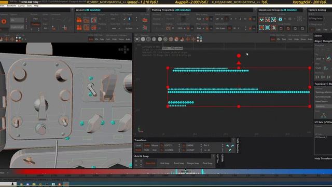Click the cyan rotate-left arrow in Transform panel
This screenshot has width=332, height=187.
[228, 146]
